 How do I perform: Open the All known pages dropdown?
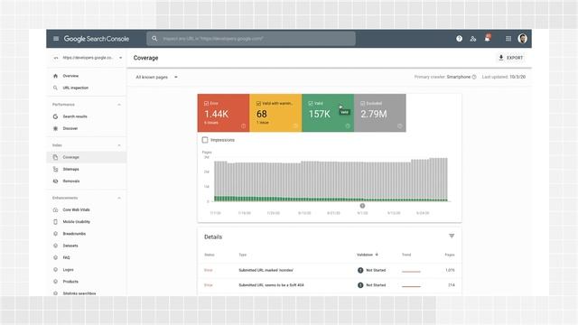click(156, 77)
